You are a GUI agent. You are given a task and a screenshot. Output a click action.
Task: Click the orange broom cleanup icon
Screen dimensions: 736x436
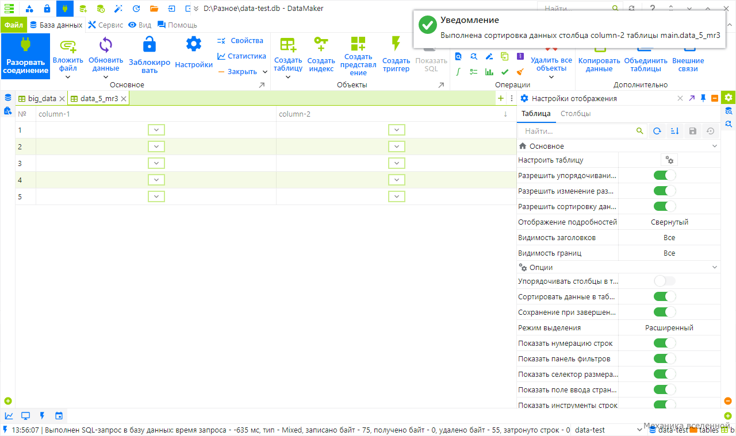click(x=520, y=72)
